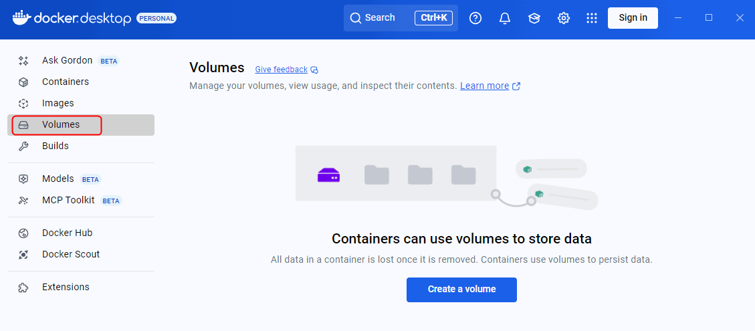Screen dimensions: 755x331
Task: Open MCP Toolkit in the sidebar
Action: pos(68,201)
